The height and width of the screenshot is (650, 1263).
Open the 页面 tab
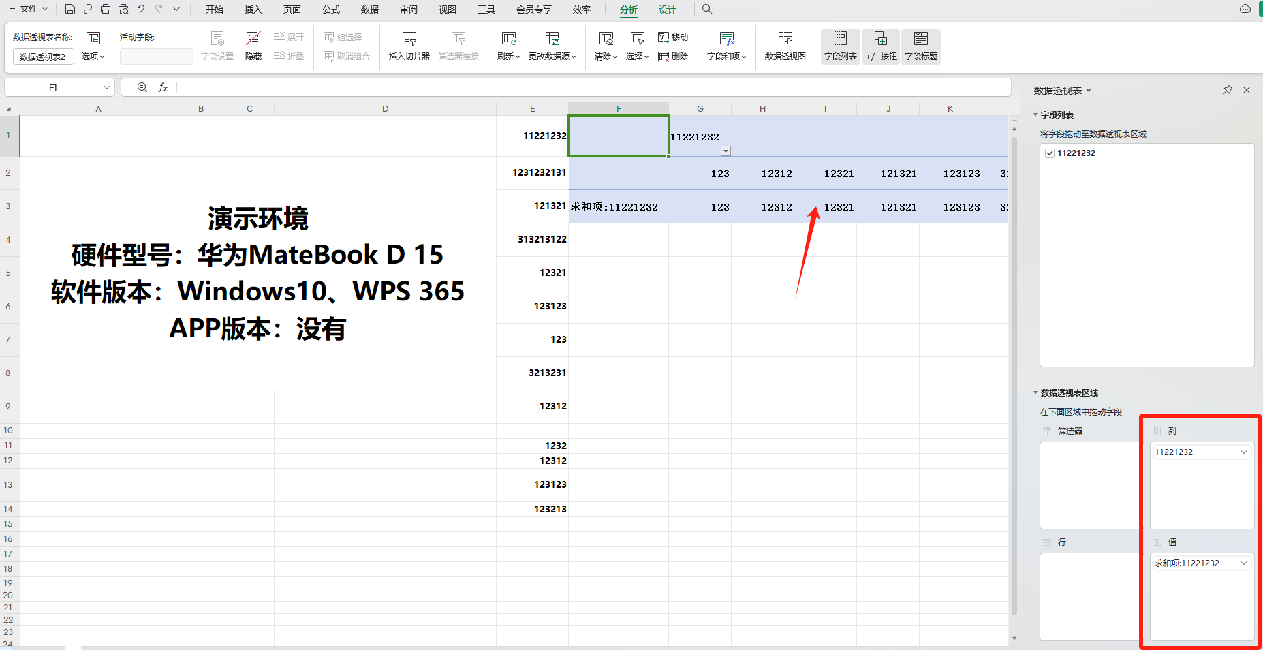pos(292,9)
